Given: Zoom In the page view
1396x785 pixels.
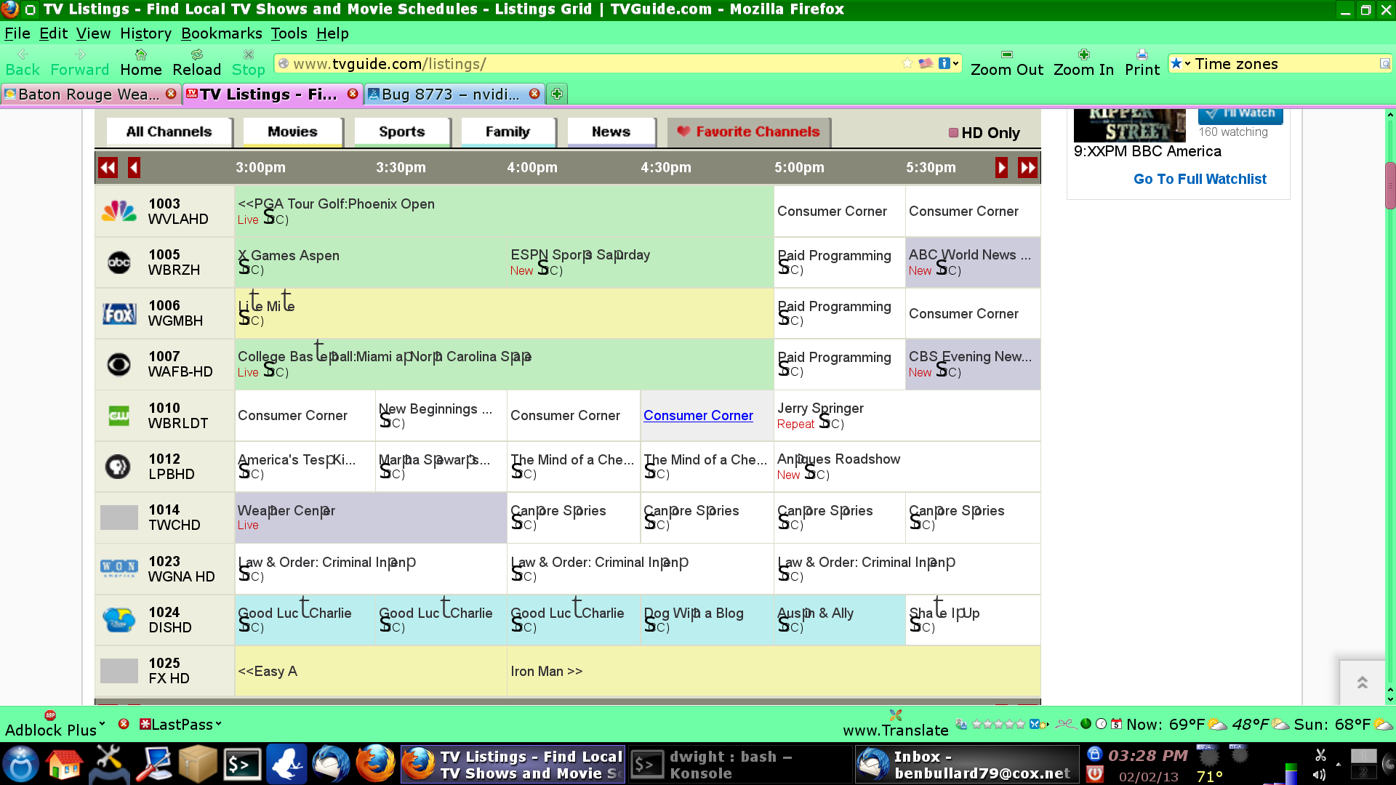Looking at the screenshot, I should click(x=1083, y=63).
